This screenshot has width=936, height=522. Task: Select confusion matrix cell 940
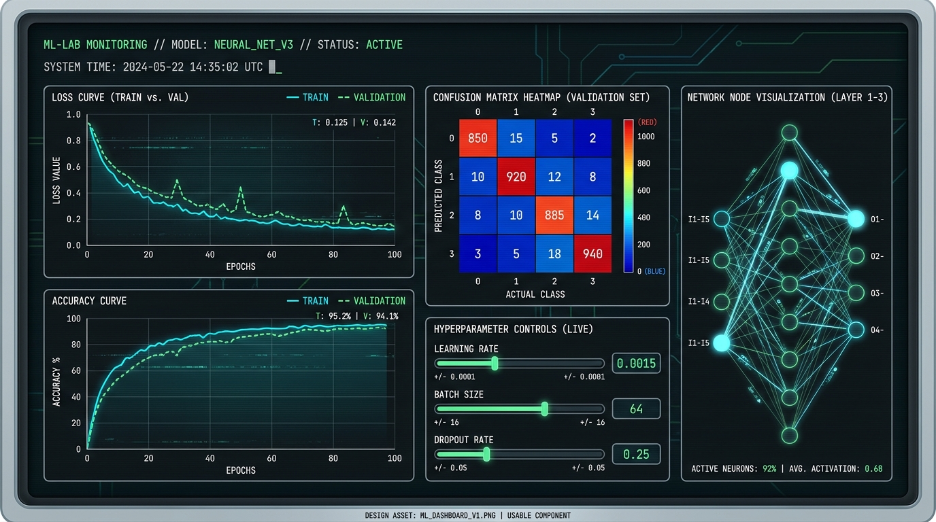click(593, 254)
